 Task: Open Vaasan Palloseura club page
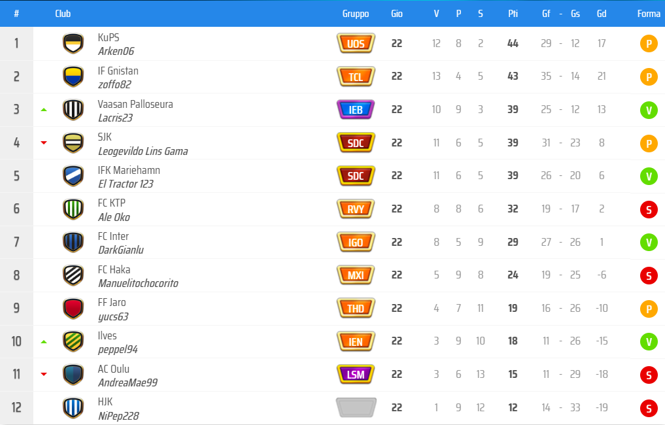[135, 104]
